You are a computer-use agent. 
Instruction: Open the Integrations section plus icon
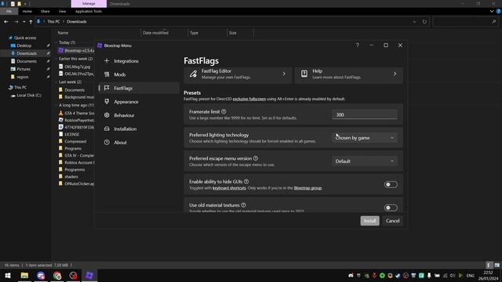point(107,61)
